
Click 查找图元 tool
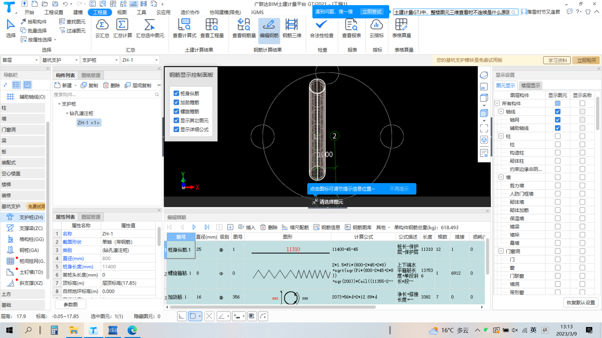pos(72,22)
